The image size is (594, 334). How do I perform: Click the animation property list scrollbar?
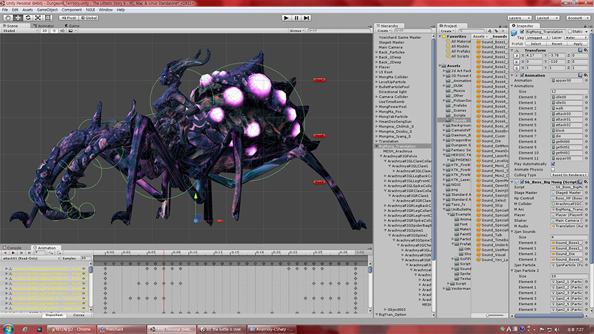point(90,269)
